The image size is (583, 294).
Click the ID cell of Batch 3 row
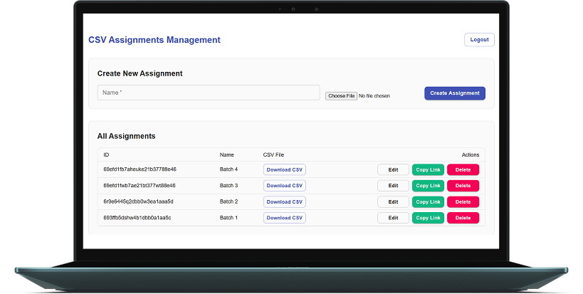140,185
